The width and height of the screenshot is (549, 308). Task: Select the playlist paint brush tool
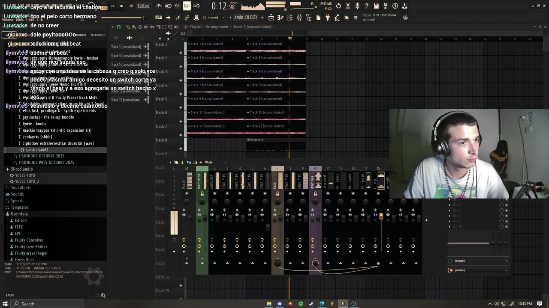coord(134,27)
